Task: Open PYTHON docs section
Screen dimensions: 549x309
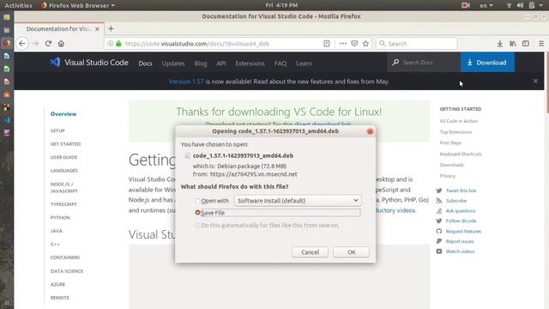Action: 60,217
